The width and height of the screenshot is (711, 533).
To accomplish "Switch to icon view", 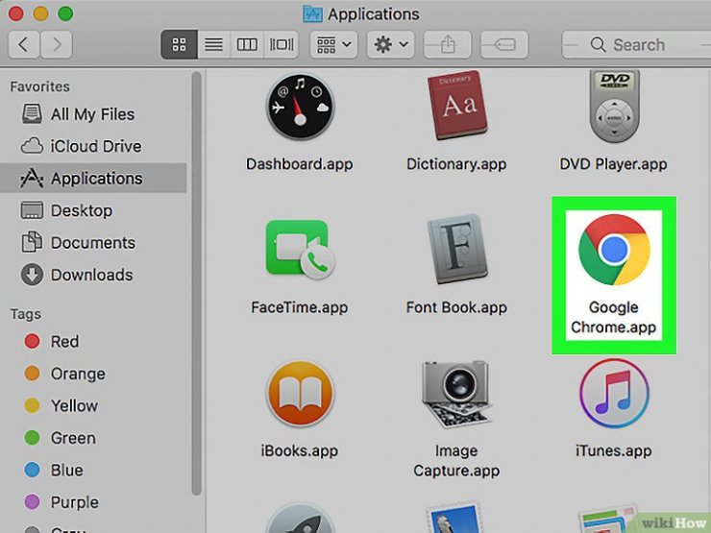I will [x=179, y=44].
